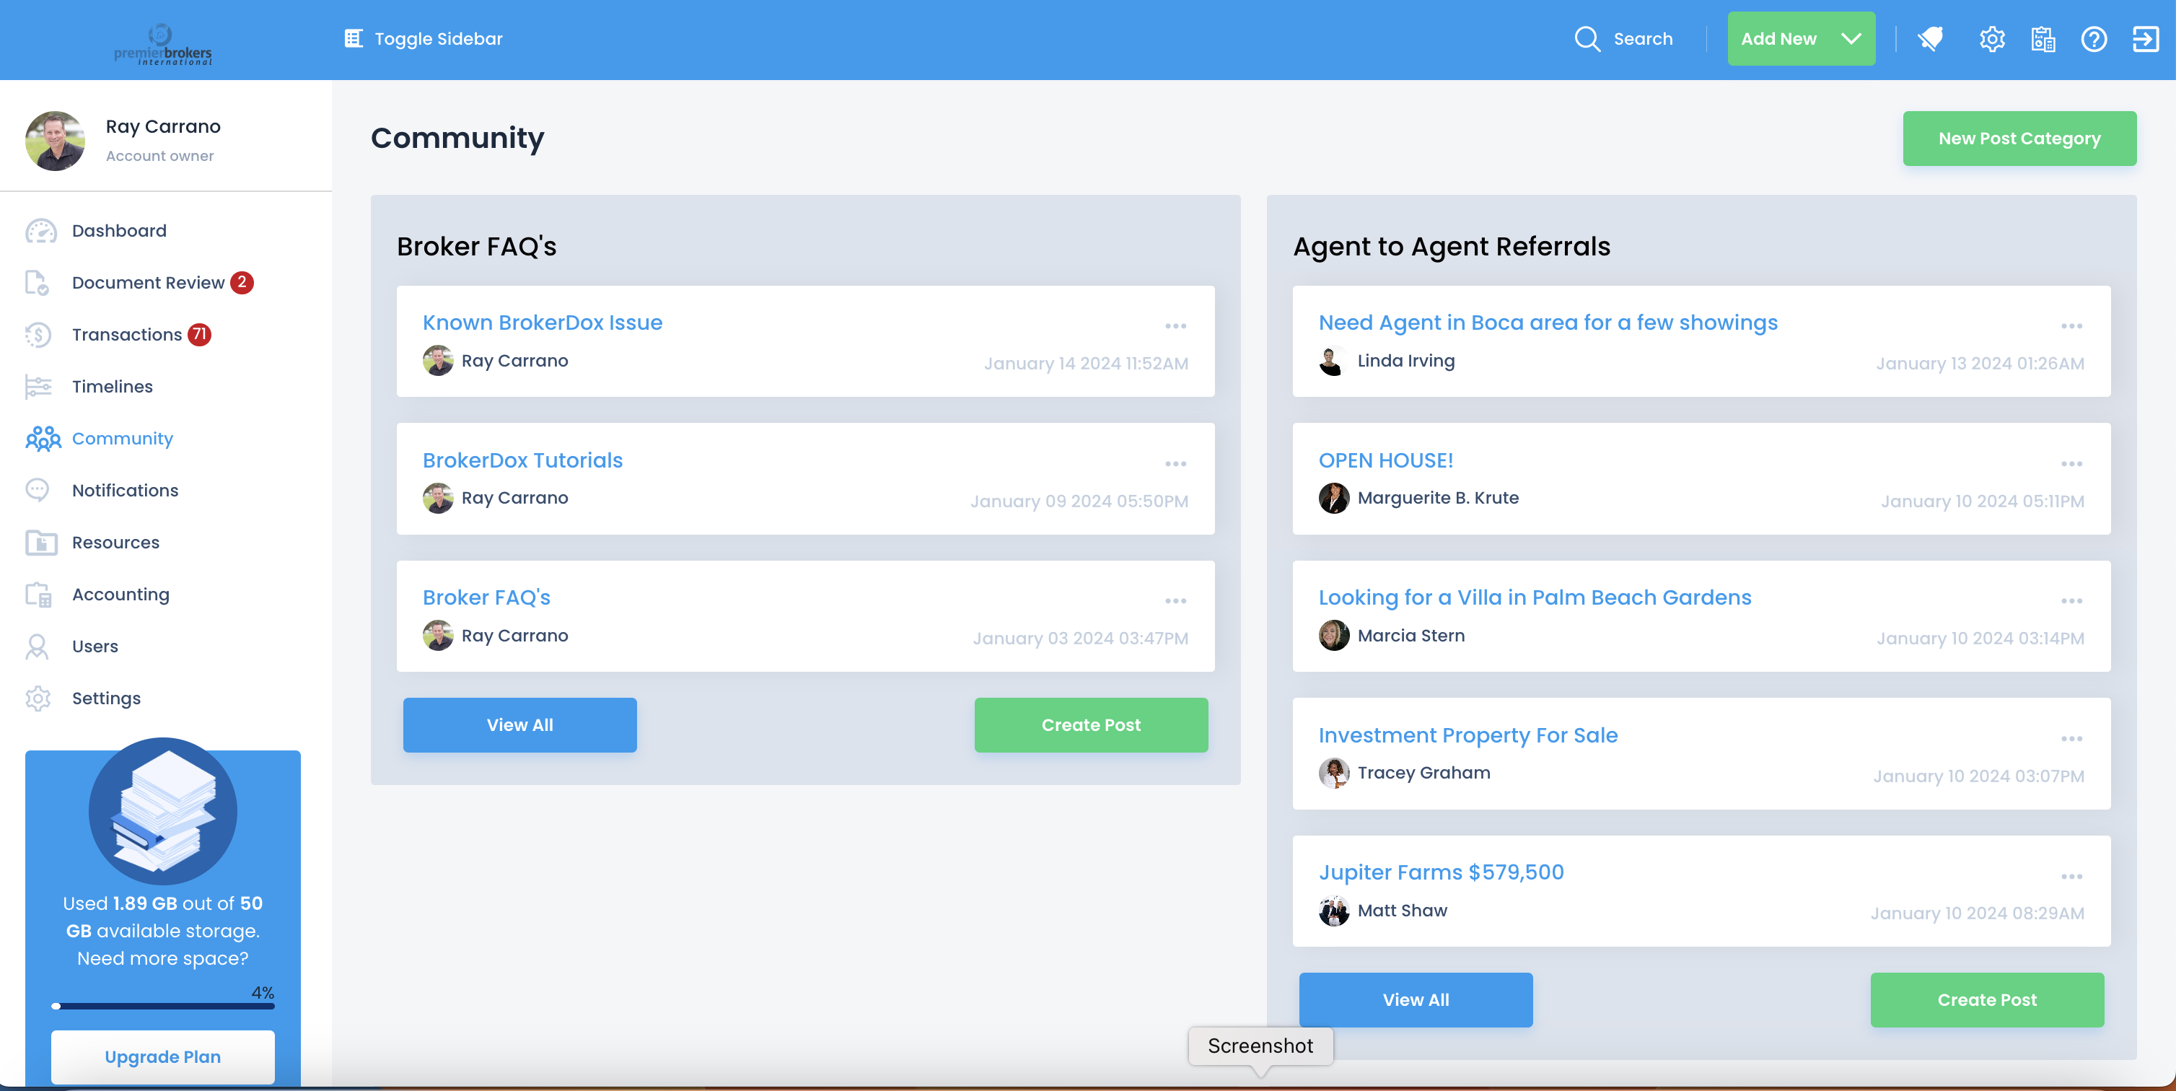Click the Toggle Sidebar icon
The image size is (2176, 1091).
tap(353, 39)
